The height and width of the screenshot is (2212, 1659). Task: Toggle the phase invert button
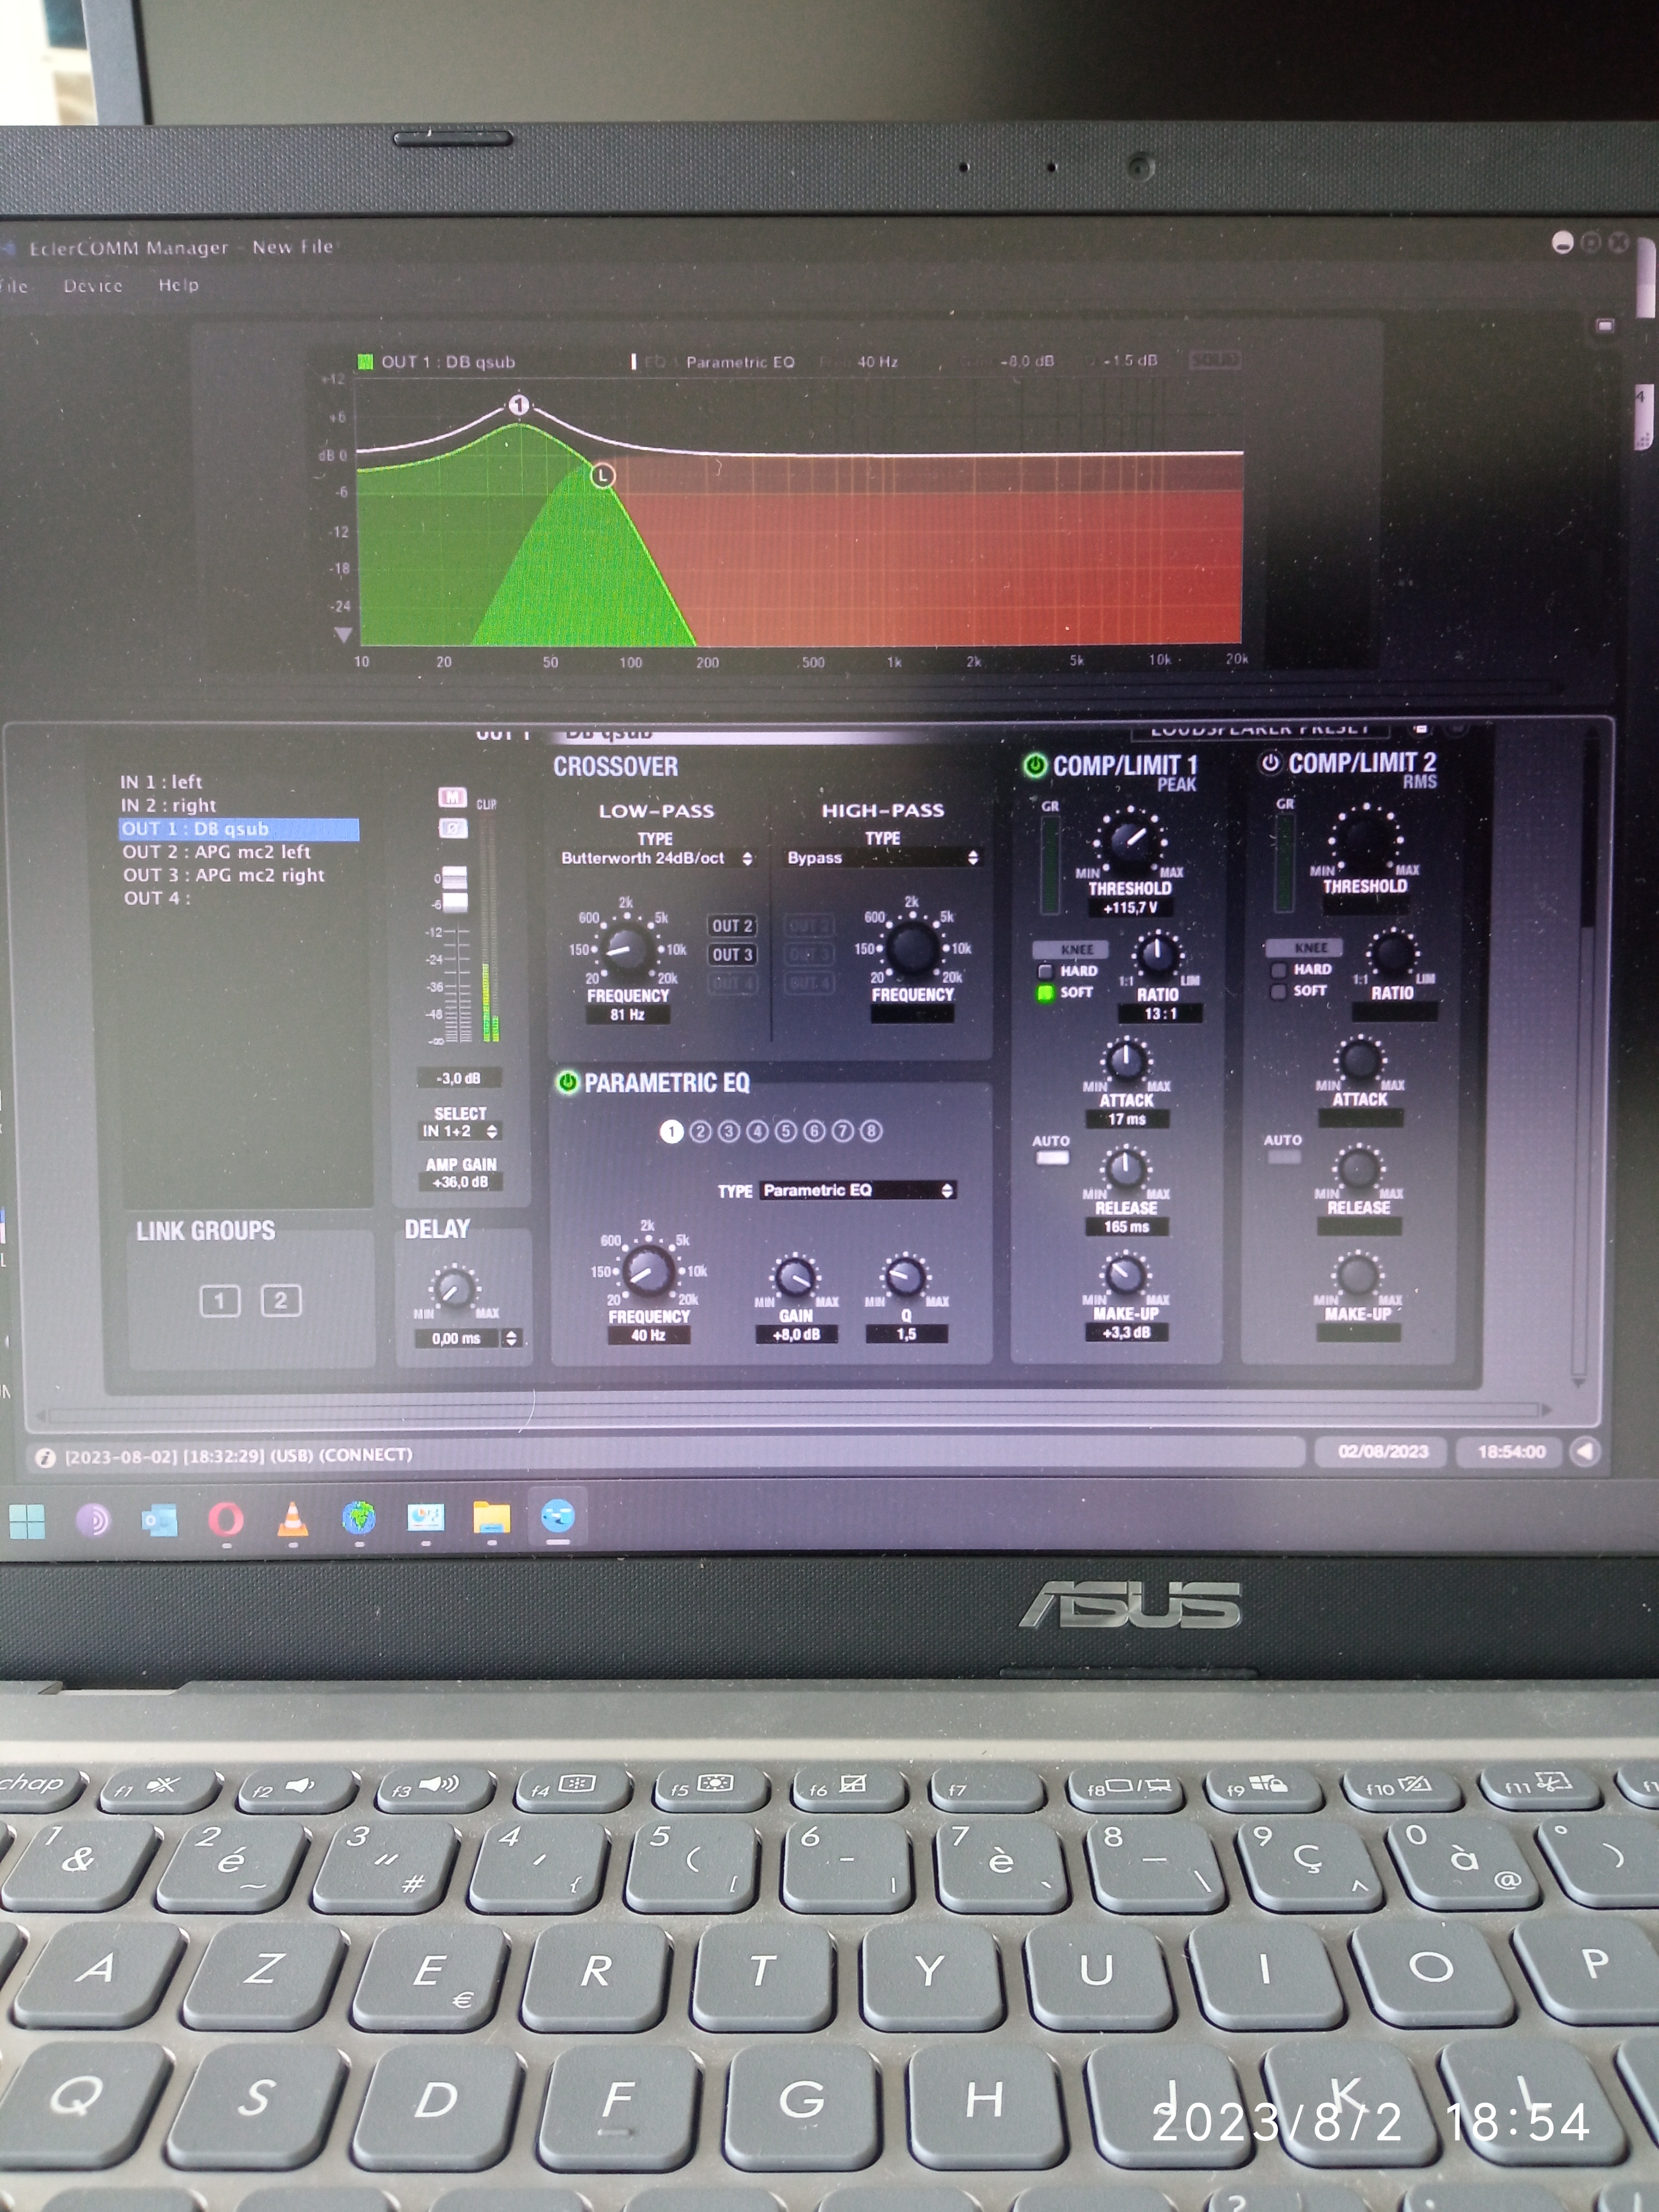(453, 828)
